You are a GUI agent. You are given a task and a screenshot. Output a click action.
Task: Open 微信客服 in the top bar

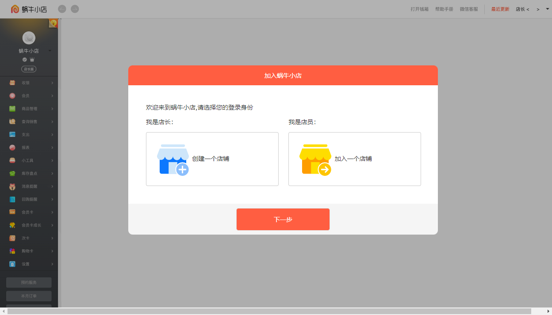(469, 9)
